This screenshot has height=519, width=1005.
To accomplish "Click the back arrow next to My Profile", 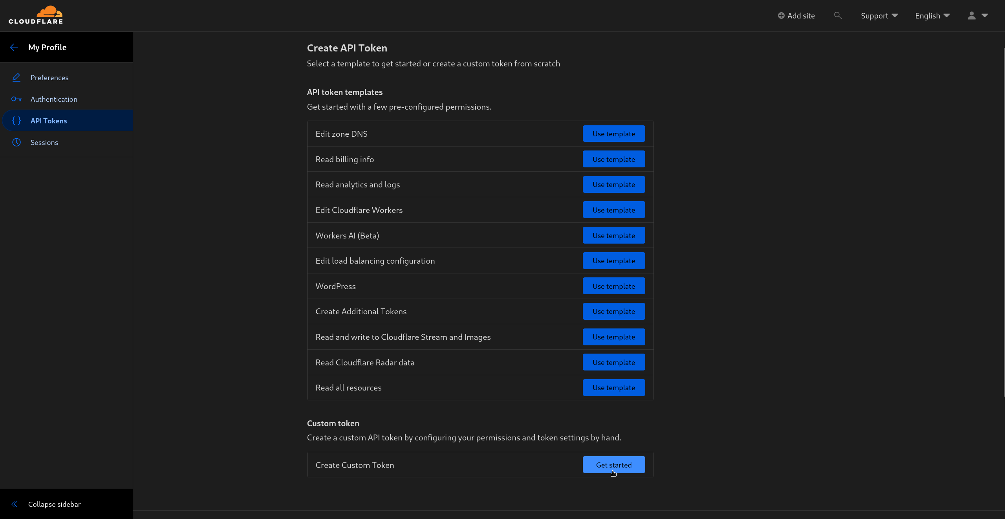I will pyautogui.click(x=14, y=47).
